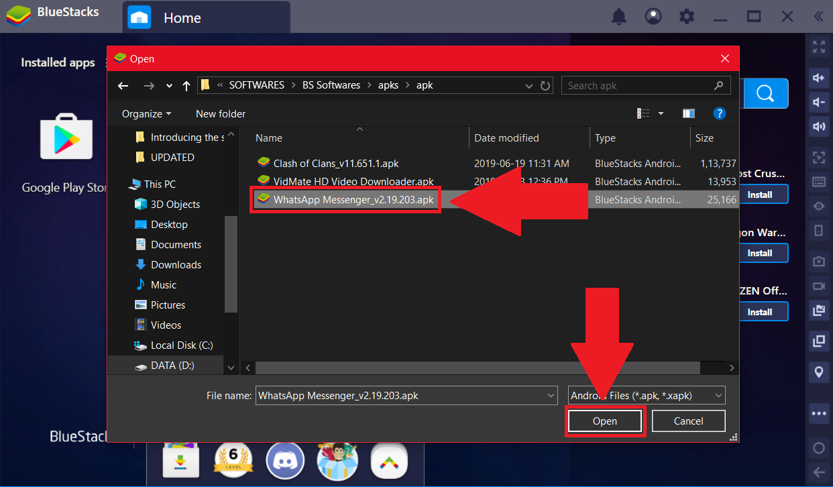Open the BlueStacks account profile icon

click(x=653, y=17)
